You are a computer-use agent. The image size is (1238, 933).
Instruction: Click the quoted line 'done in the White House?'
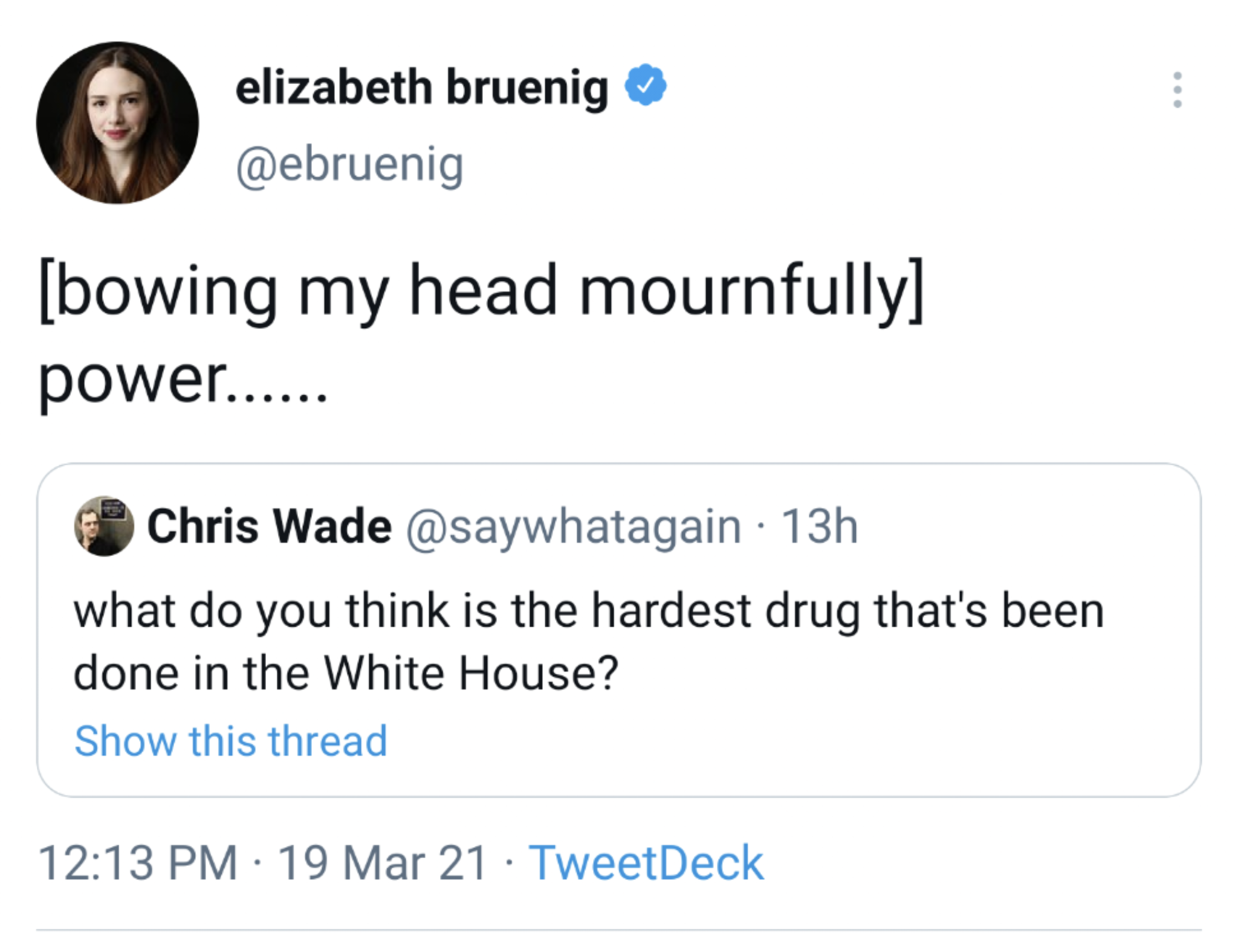click(x=346, y=673)
